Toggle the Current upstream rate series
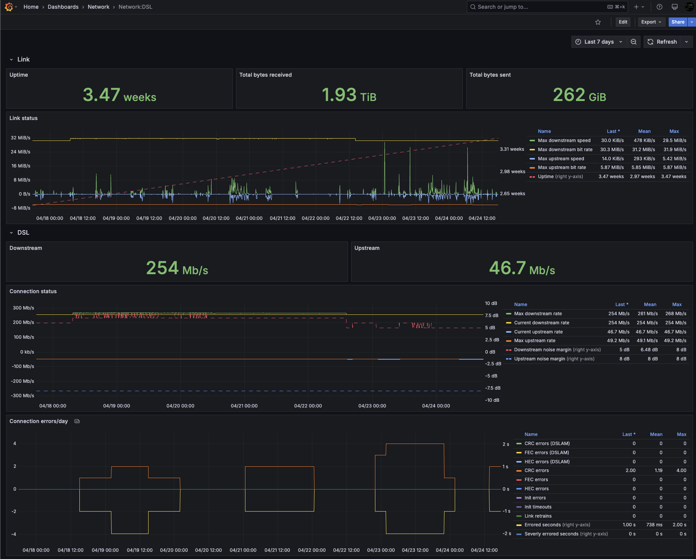The image size is (696, 559). pos(538,332)
